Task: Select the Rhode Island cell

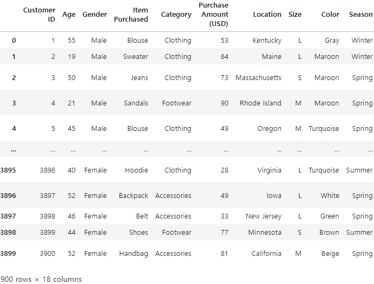Action: point(261,103)
